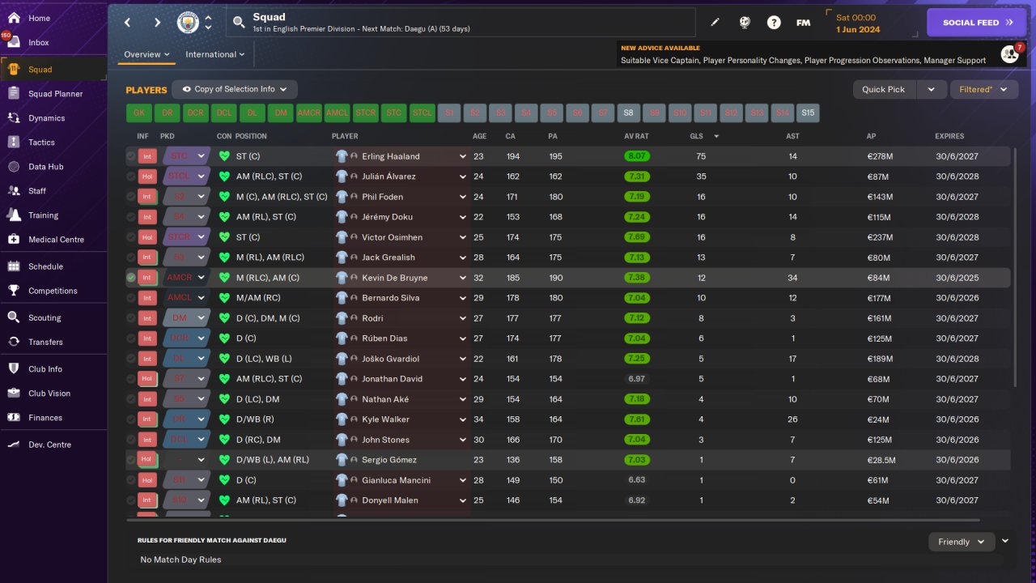The width and height of the screenshot is (1036, 583).
Task: Go forward with the right arrow
Action: 157,23
